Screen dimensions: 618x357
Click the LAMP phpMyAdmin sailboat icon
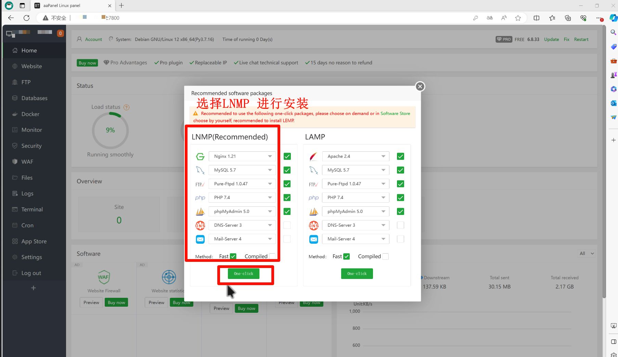313,212
